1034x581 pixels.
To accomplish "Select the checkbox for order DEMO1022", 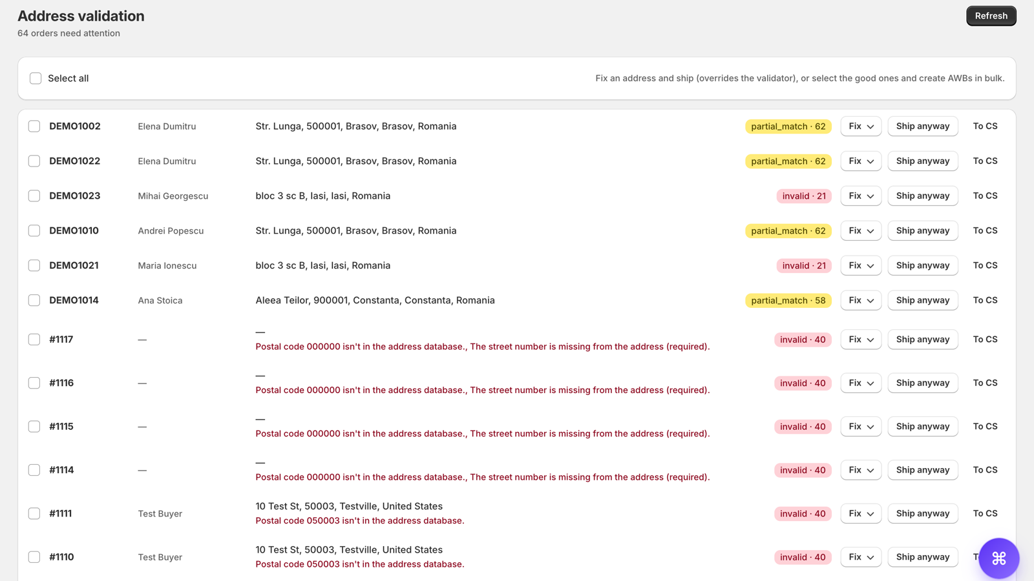I will click(34, 161).
